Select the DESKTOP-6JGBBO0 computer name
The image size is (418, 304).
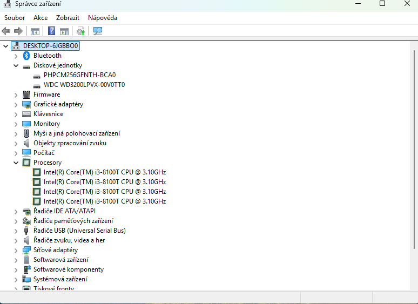coord(51,46)
